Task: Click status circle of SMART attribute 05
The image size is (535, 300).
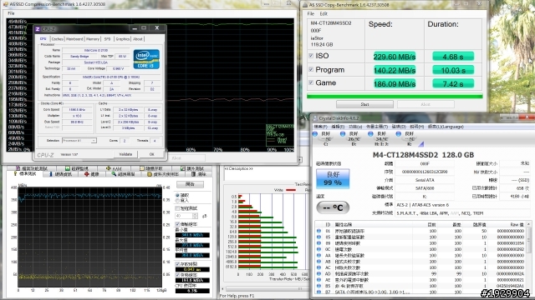Action: coord(318,237)
